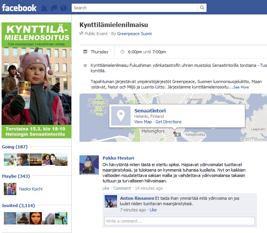Open notifications globe icon

pos(64,8)
